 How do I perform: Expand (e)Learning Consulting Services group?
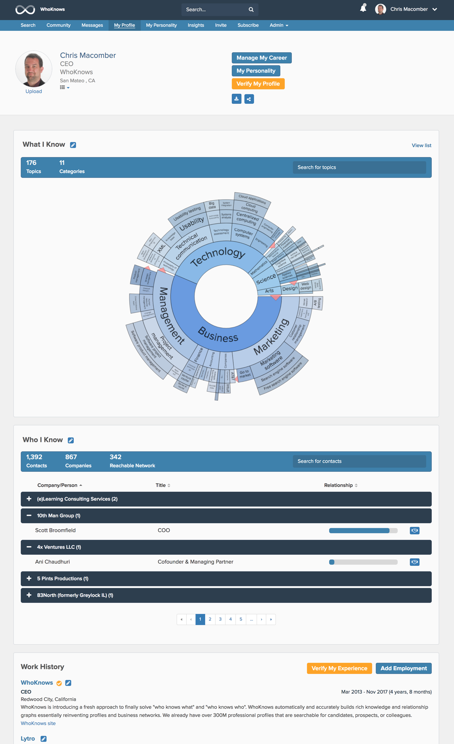pos(29,499)
